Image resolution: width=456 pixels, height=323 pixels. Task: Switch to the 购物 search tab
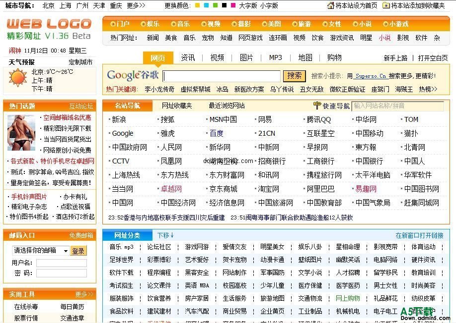point(334,57)
